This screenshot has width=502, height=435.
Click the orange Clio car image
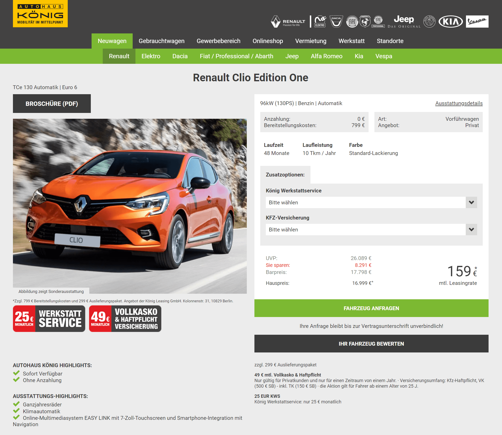point(130,206)
